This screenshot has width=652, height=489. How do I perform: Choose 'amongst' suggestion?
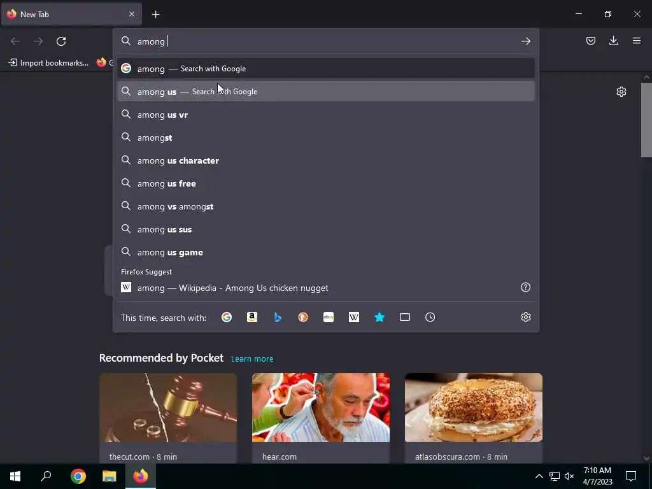coord(326,138)
